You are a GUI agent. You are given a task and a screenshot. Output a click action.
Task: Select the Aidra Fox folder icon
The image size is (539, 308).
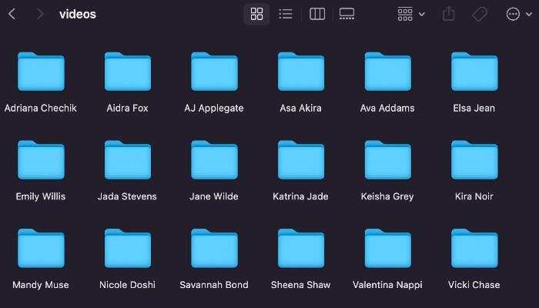128,72
